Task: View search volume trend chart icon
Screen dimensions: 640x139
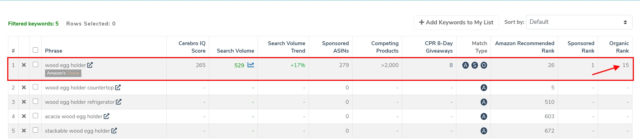Action: click(251, 65)
